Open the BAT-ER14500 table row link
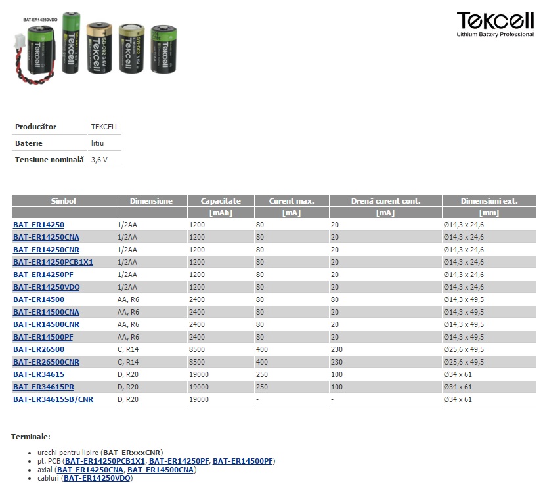 pos(39,299)
